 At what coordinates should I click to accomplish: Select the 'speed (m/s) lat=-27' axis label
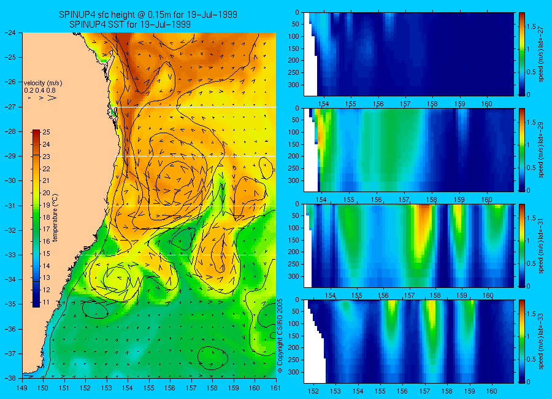coord(541,54)
